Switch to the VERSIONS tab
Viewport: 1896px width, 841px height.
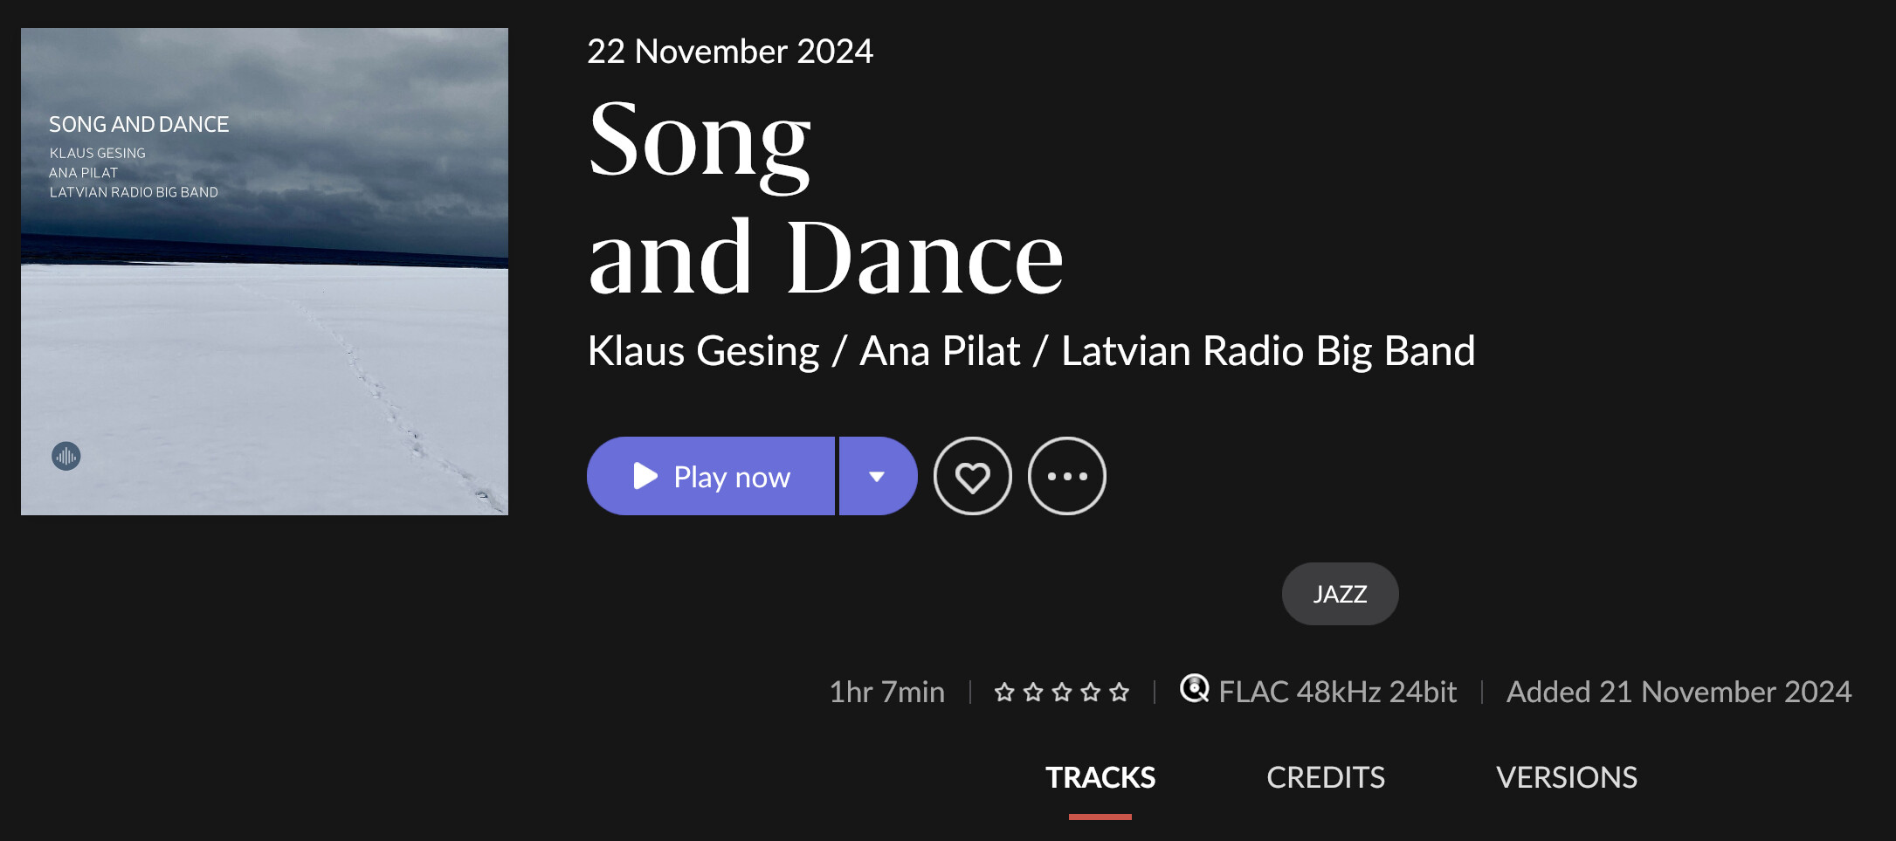click(x=1567, y=777)
